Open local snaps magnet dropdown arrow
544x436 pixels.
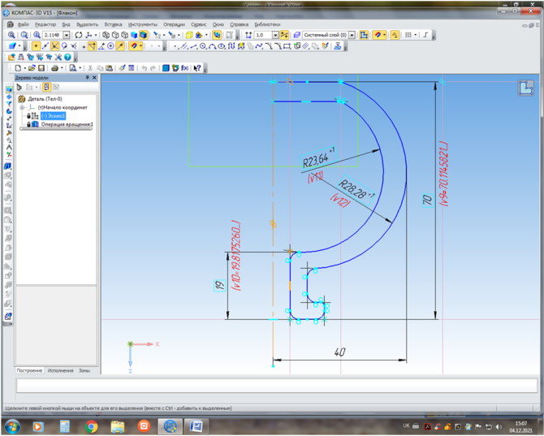pos(140,46)
